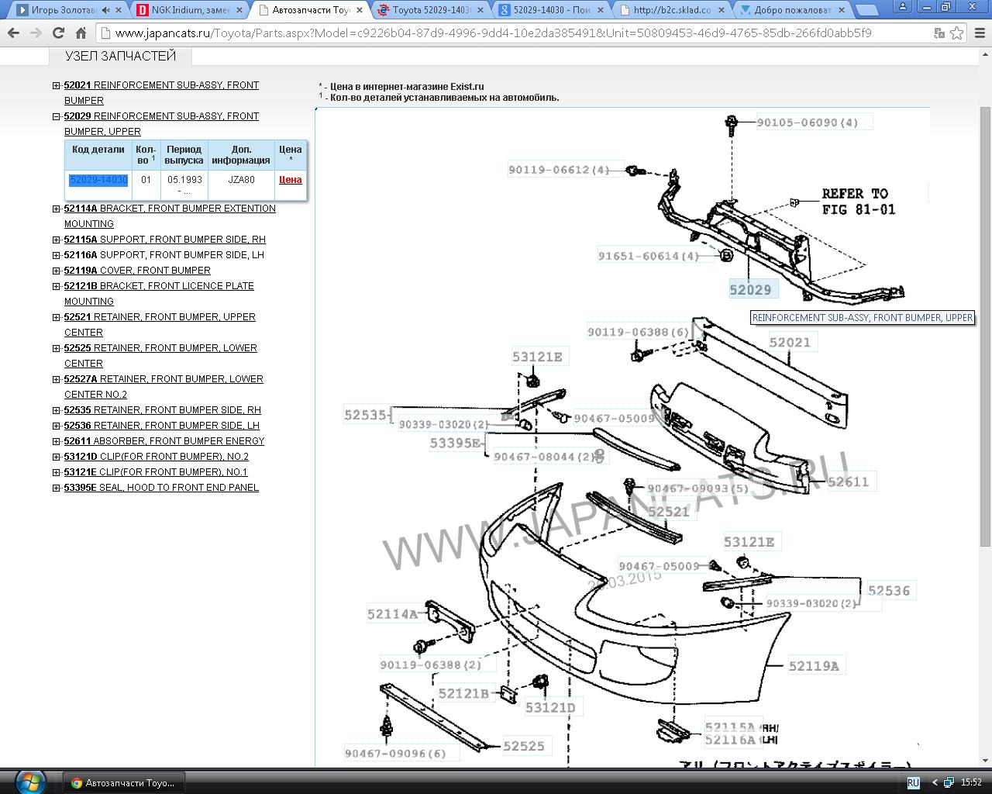Mute audio on the Игорь Золотав tab
This screenshot has height=794, width=992.
click(x=106, y=10)
